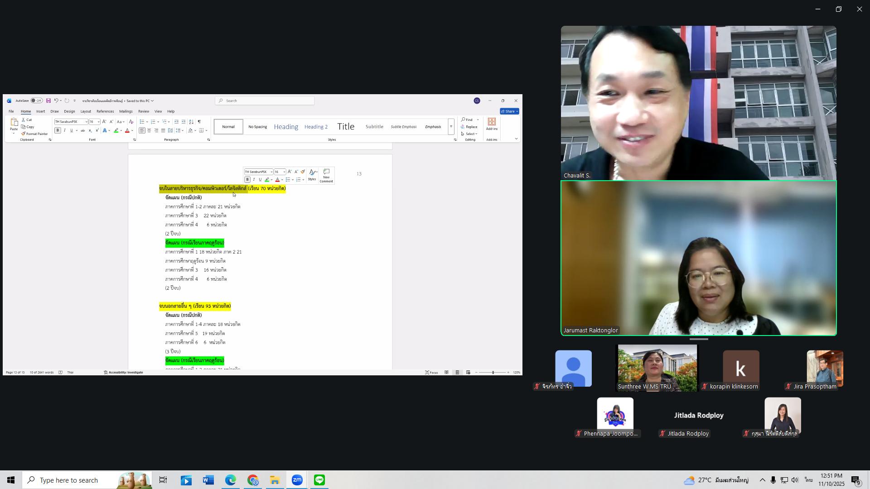Click the red font color swatch in ribbon
Viewport: 870px width, 489px height.
[x=127, y=131]
